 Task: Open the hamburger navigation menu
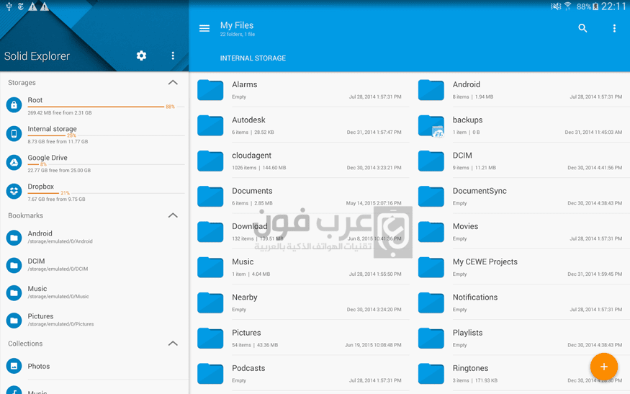coord(204,28)
